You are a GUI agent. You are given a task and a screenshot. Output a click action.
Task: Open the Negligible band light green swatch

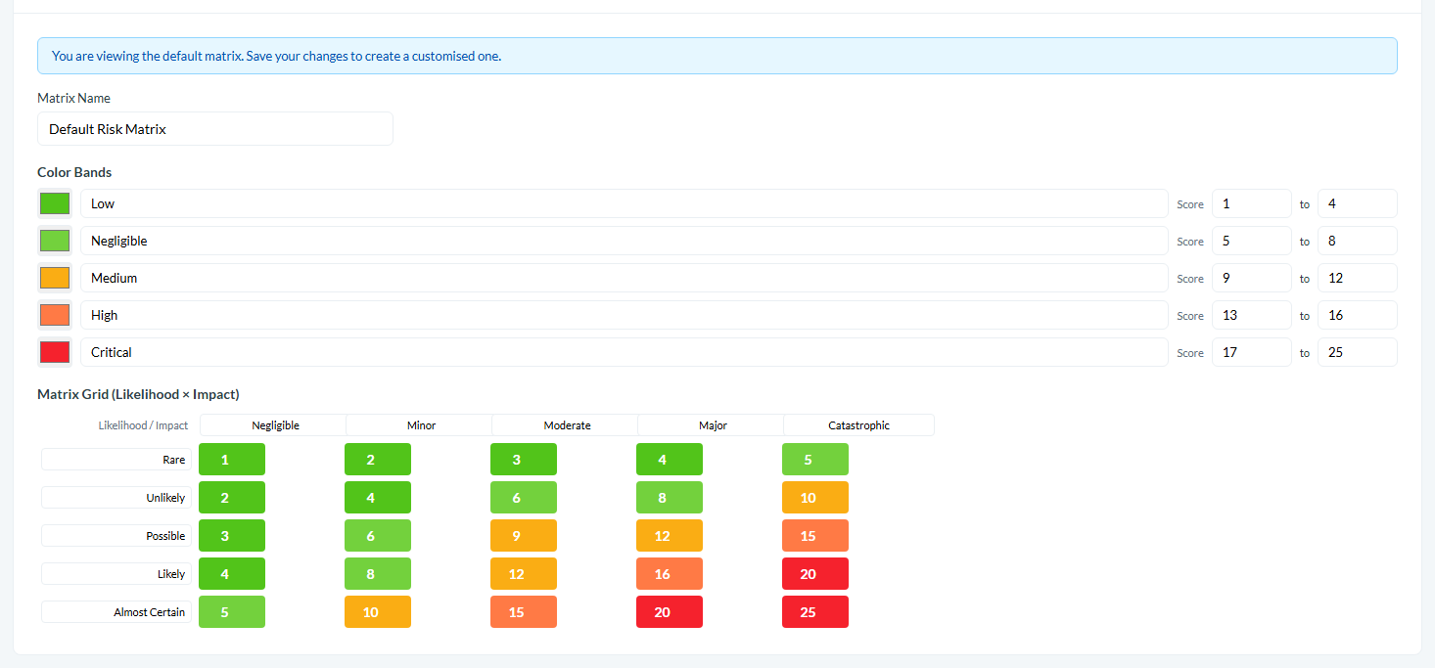(55, 241)
